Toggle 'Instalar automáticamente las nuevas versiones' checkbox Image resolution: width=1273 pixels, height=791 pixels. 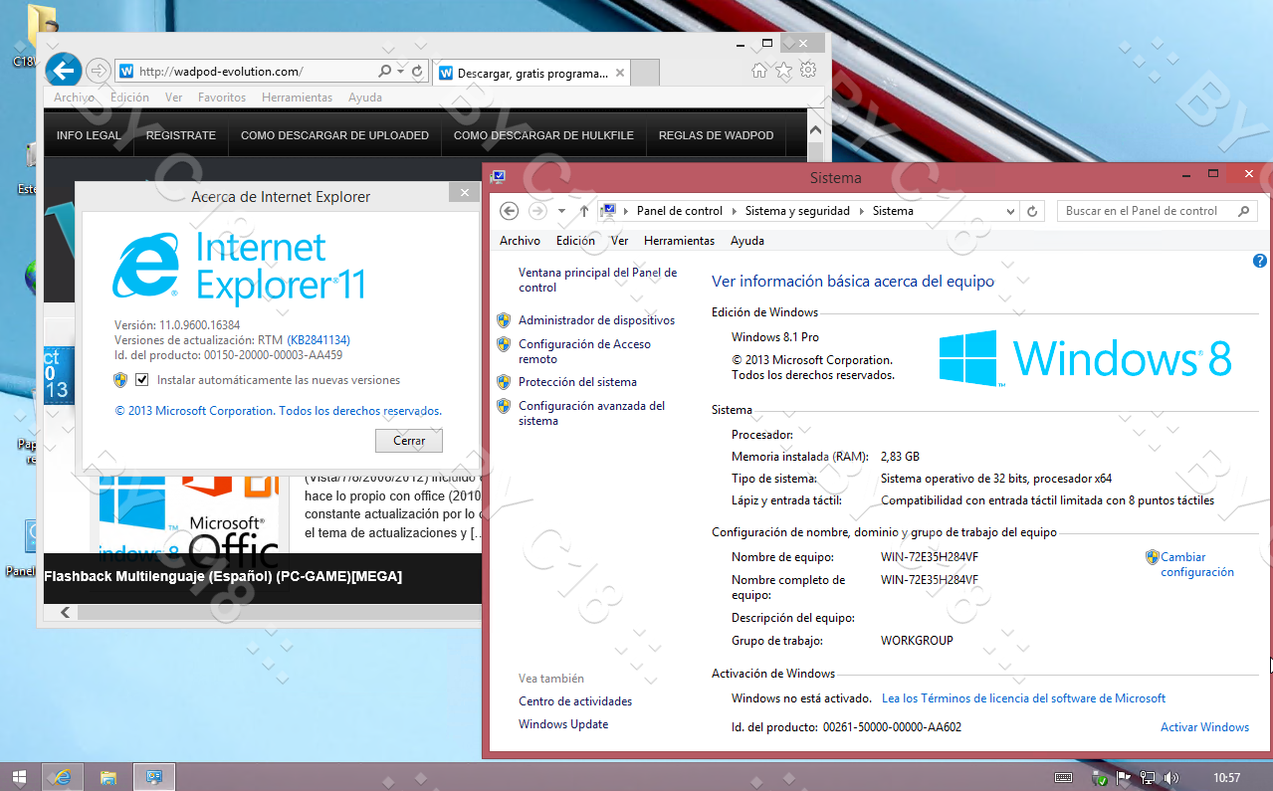(x=142, y=380)
